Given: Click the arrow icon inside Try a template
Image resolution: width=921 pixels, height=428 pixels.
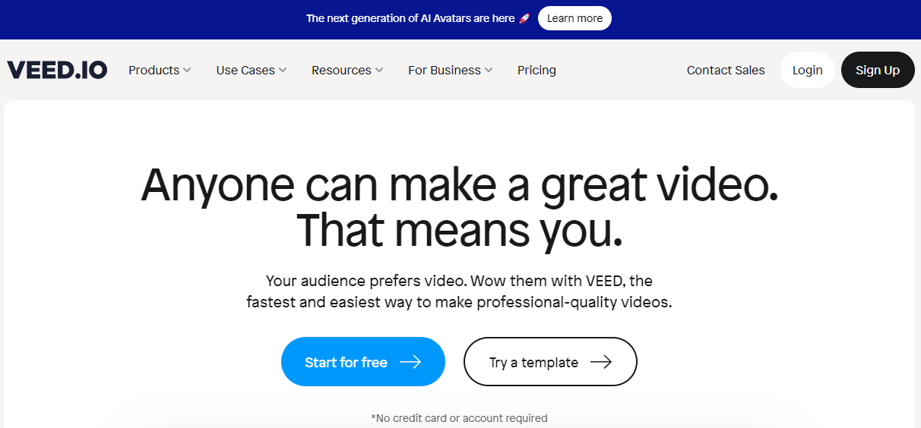Looking at the screenshot, I should tap(601, 362).
